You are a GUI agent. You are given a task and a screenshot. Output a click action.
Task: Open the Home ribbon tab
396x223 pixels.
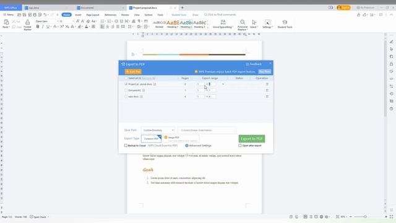(66, 15)
